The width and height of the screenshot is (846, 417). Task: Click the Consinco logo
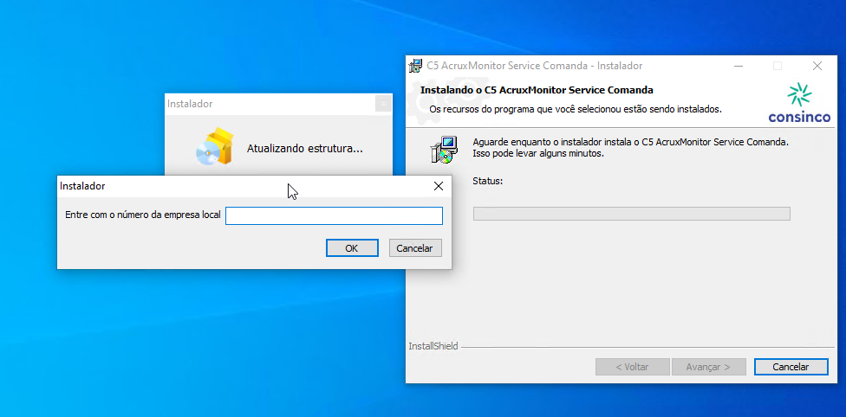click(799, 104)
